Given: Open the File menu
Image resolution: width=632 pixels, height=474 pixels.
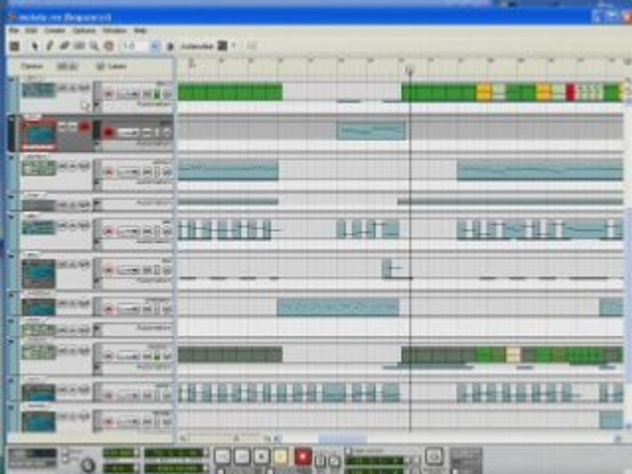Looking at the screenshot, I should pos(14,31).
